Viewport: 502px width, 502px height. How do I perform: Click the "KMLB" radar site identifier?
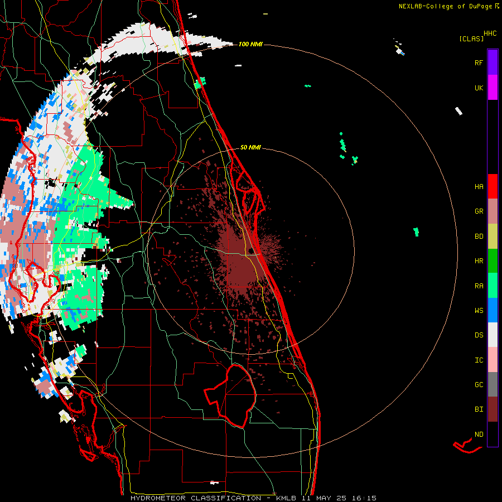tap(286, 498)
